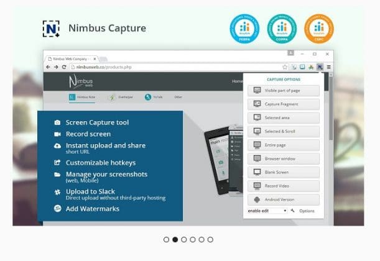Select the second carousel slide dot
The image size is (380, 261).
click(175, 239)
